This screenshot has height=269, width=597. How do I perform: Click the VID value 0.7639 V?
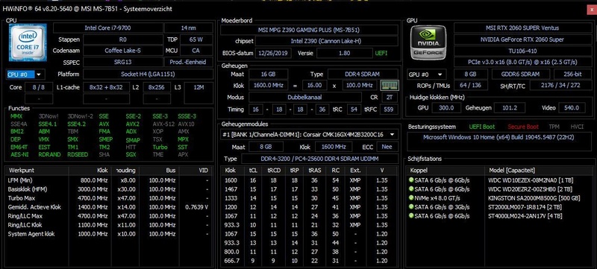point(196,207)
